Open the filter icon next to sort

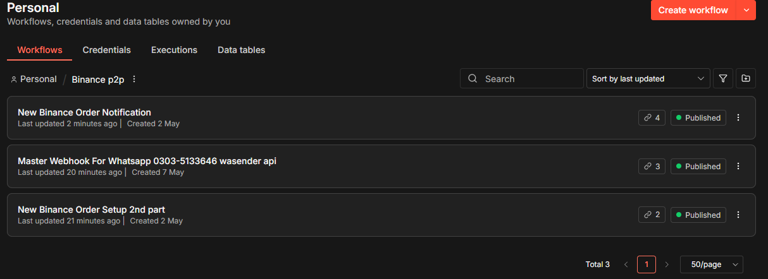[723, 79]
